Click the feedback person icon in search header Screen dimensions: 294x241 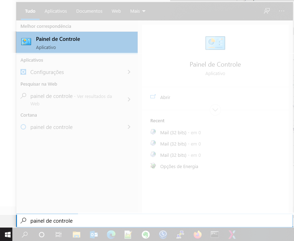tap(266, 11)
